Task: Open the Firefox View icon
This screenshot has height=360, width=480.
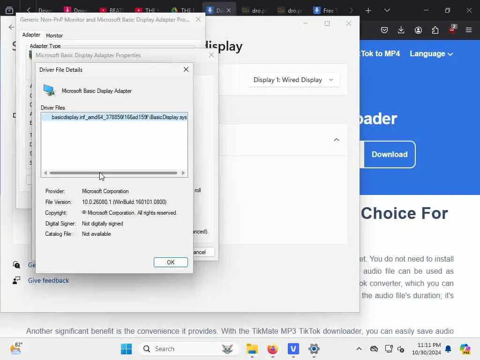Action: (x=9, y=10)
